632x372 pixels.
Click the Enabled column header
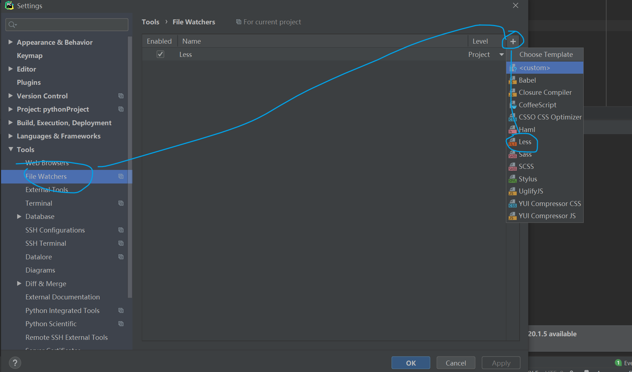pos(160,41)
